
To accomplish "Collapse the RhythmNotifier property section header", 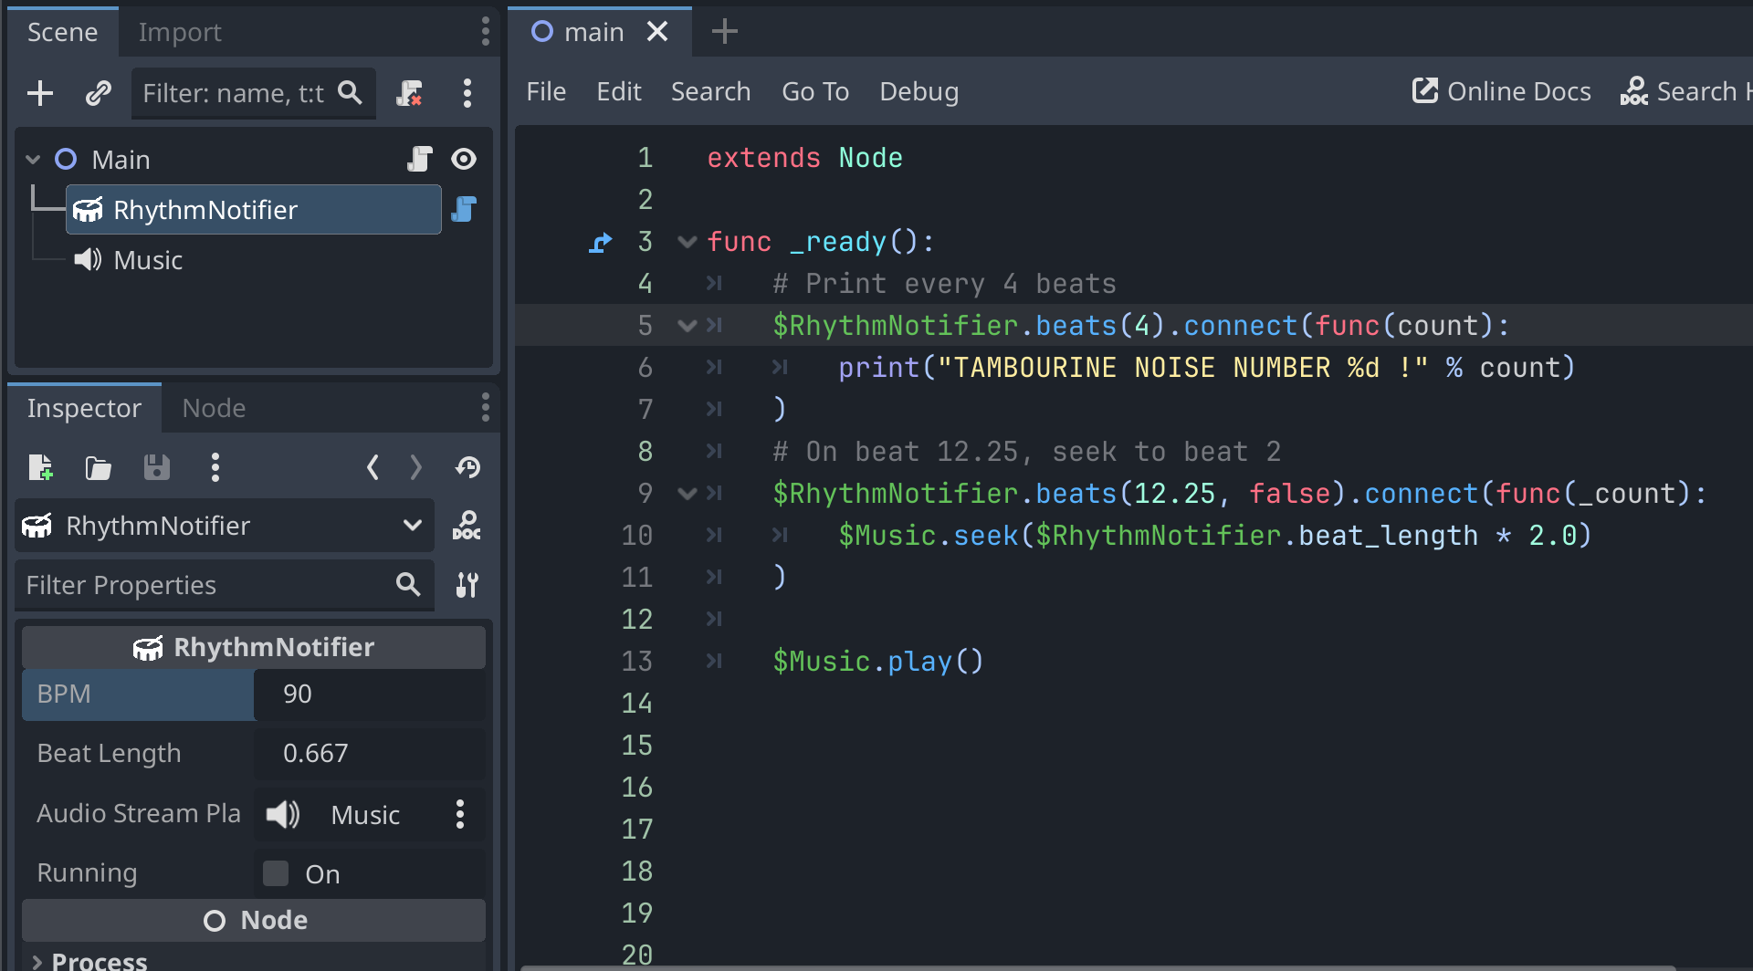I will pyautogui.click(x=254, y=647).
